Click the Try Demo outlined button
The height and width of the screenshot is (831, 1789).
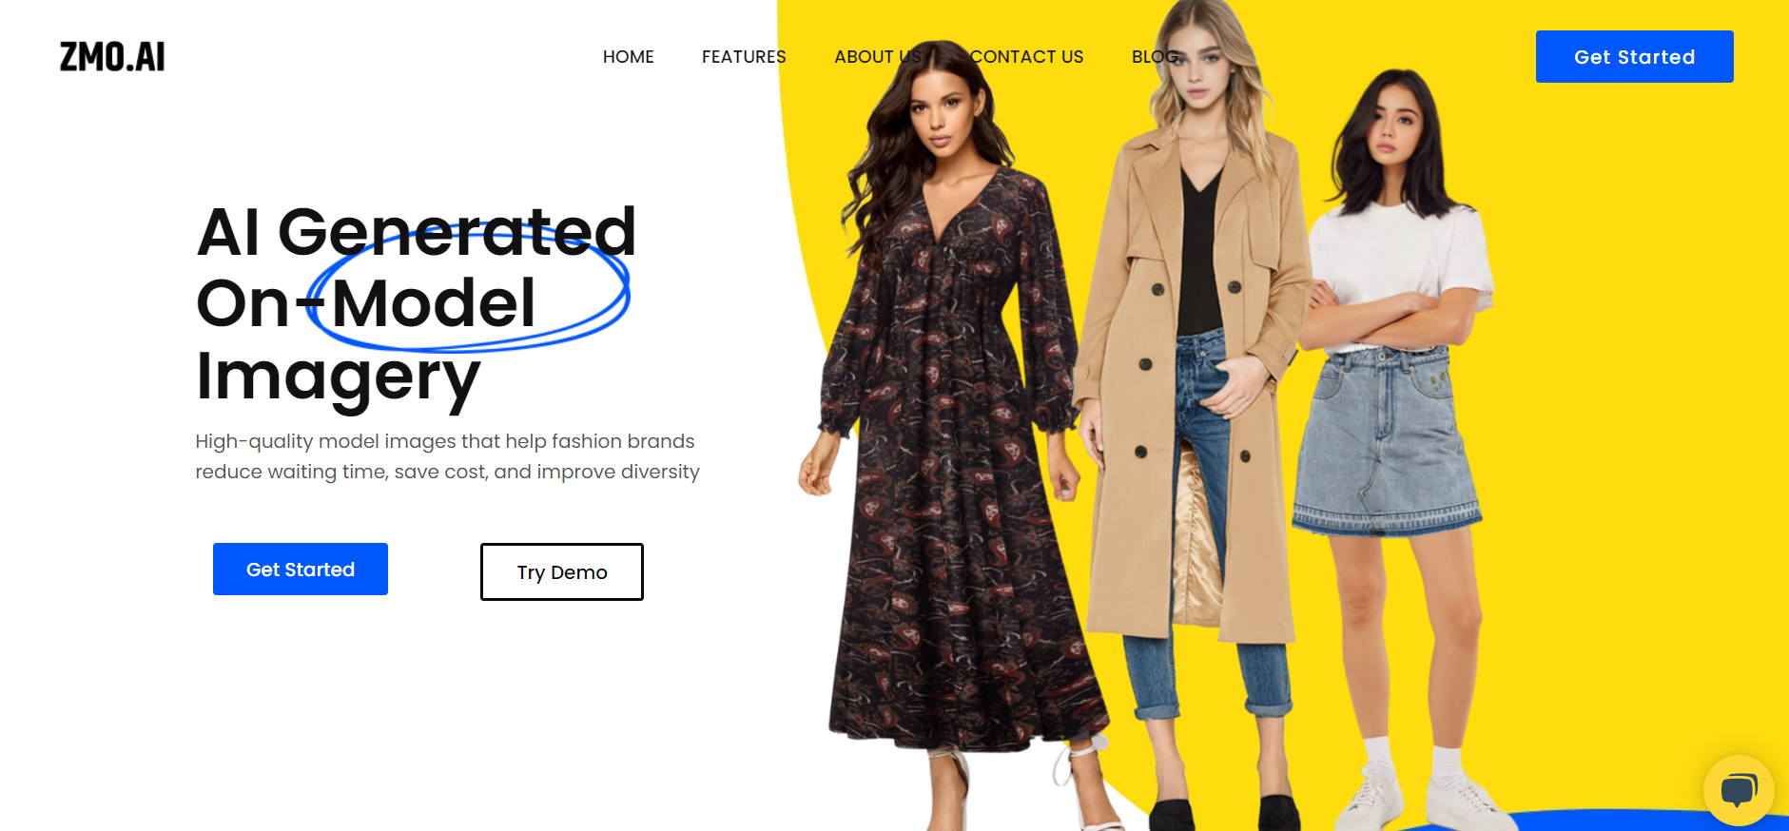[x=562, y=572]
